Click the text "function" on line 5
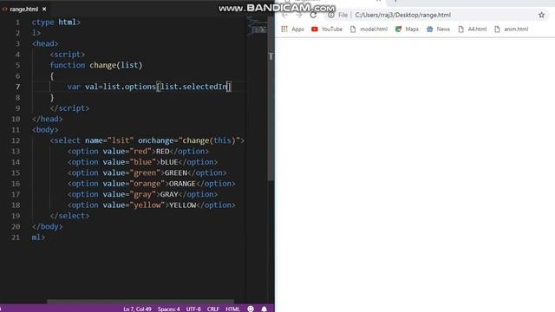This screenshot has height=312, width=555. coord(68,65)
